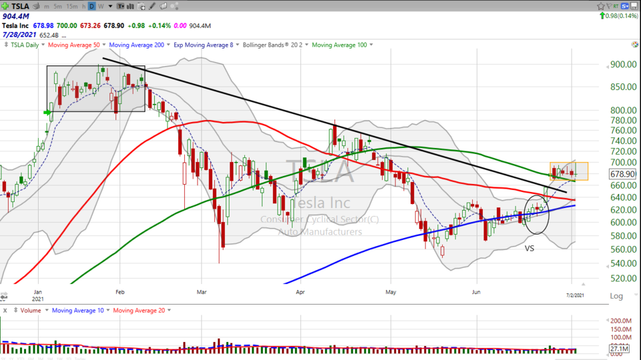Viewport: 641px width, 360px height.
Task: Toggle the Log scale button
Action: 616,296
